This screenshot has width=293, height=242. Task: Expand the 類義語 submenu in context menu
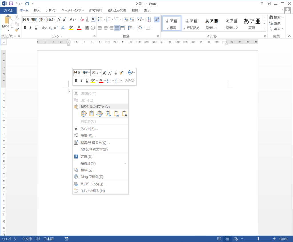89,163
